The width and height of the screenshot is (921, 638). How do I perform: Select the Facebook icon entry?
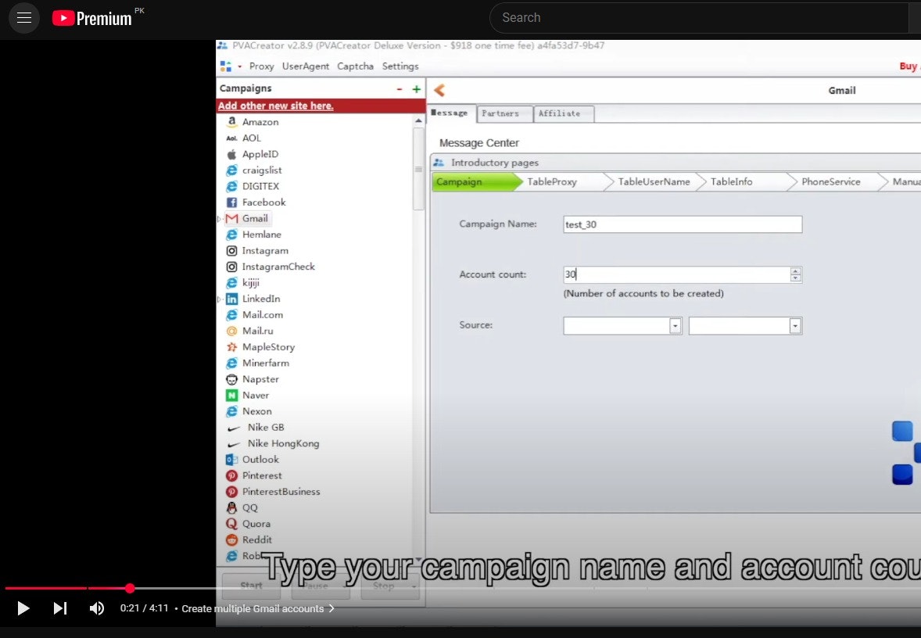[232, 202]
